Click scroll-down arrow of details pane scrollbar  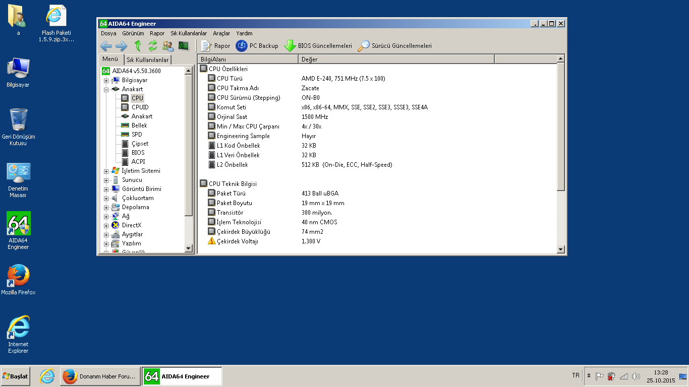pos(561,249)
